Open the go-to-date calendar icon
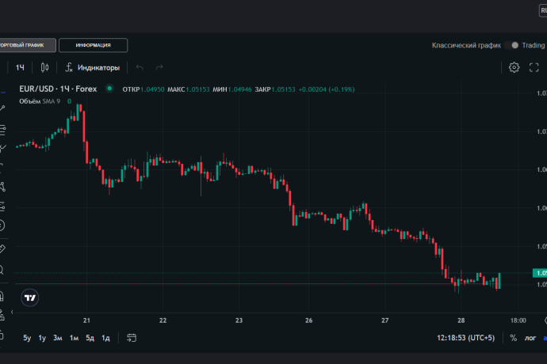Screen dimensions: 547x364 [x=132, y=338]
